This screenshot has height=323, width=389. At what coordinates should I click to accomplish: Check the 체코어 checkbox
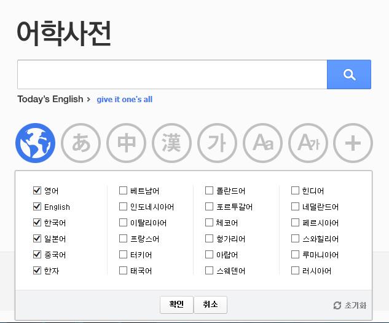209,222
